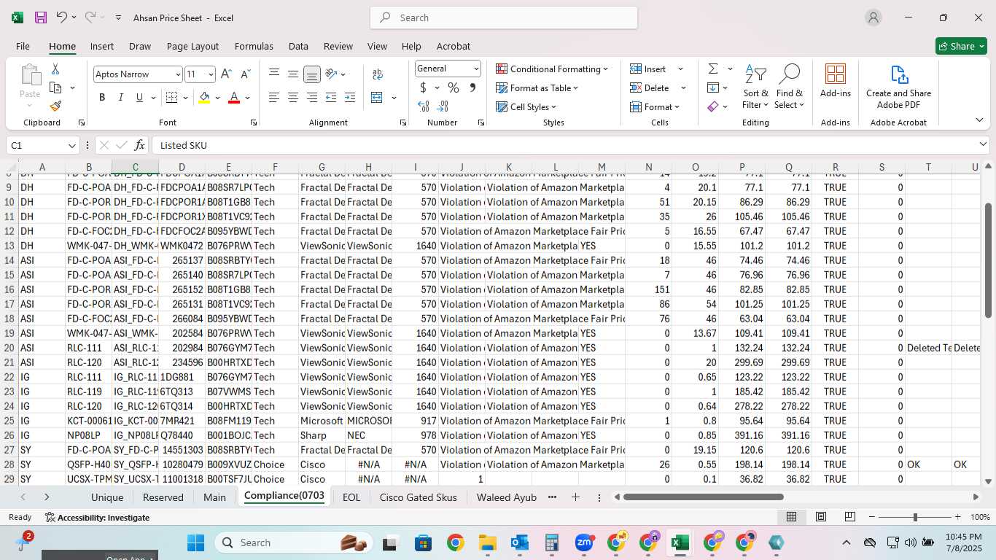996x560 pixels.
Task: Open the Formulas ribbon tab
Action: pos(254,46)
